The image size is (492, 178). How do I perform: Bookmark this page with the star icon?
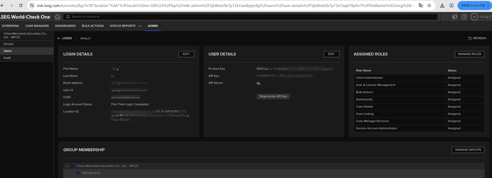(429, 5)
